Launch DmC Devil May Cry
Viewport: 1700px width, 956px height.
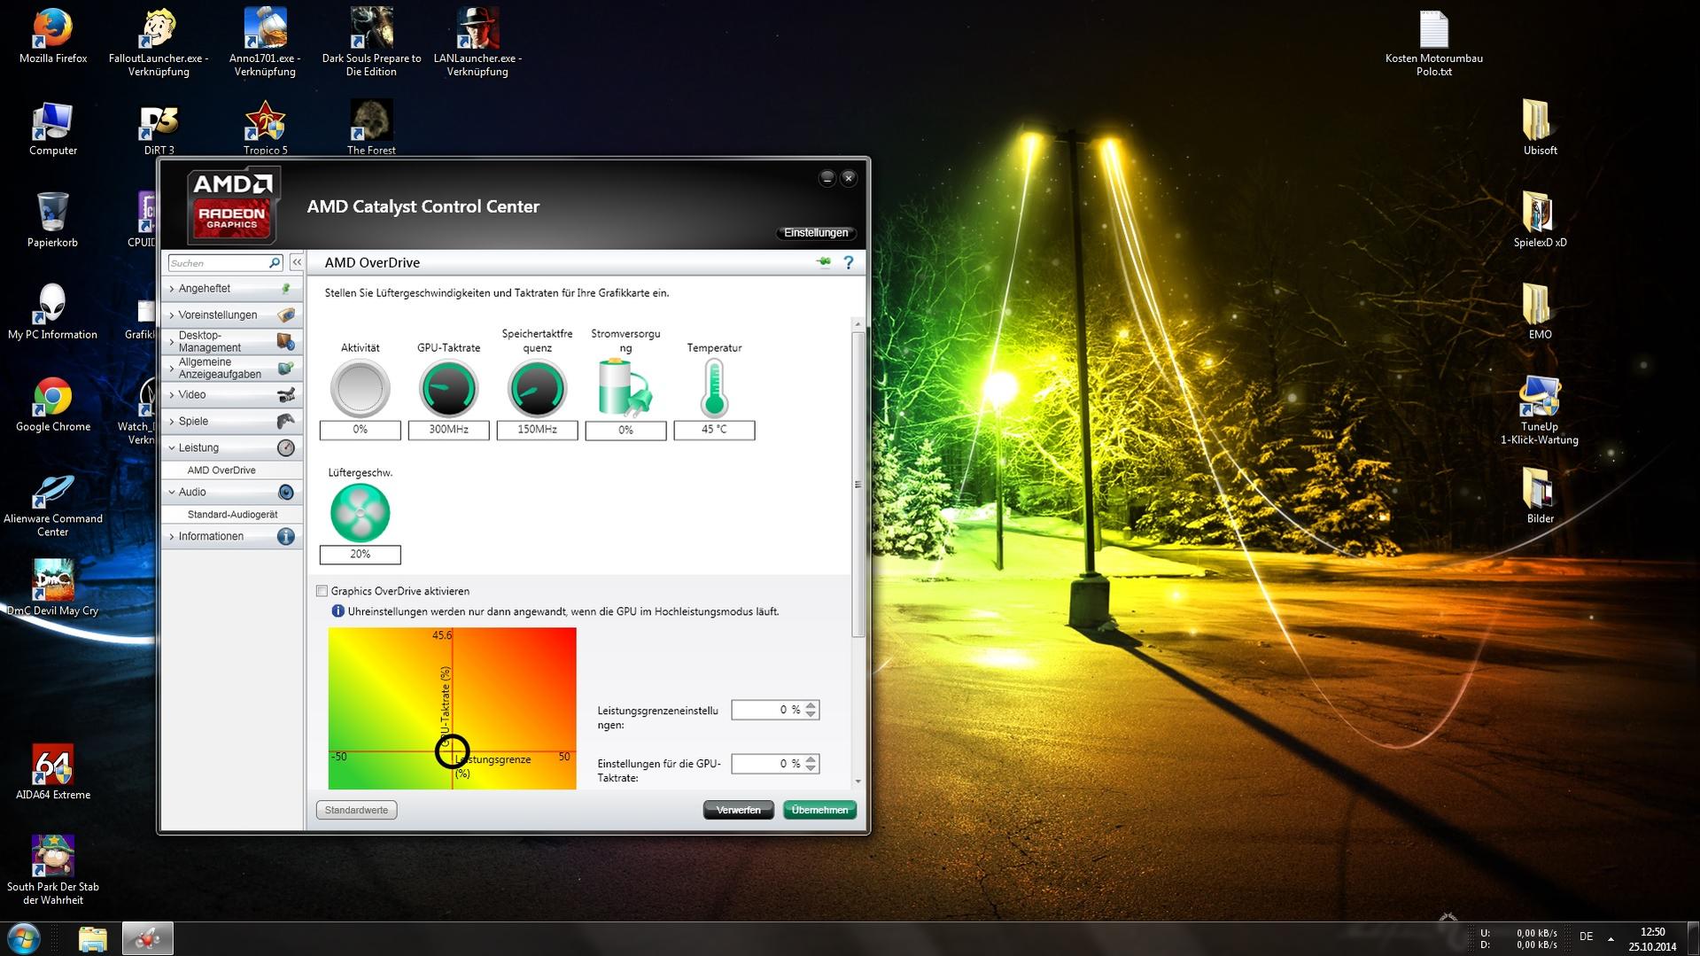tap(52, 587)
